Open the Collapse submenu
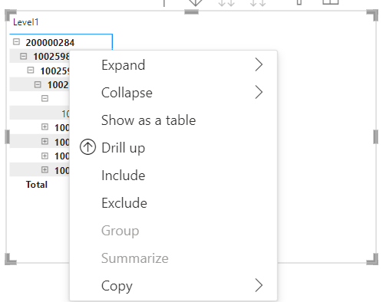 click(x=173, y=93)
